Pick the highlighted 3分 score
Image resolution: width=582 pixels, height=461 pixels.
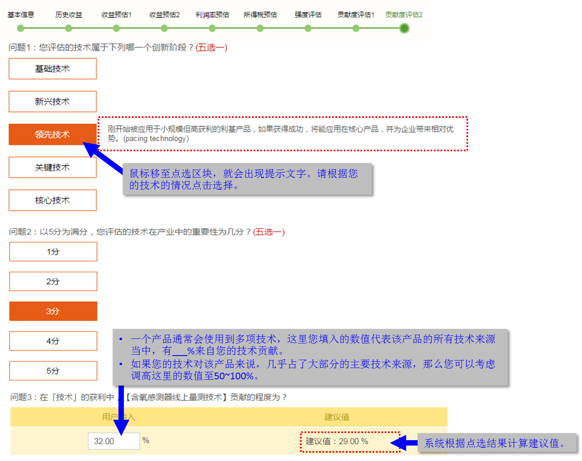coord(53,311)
